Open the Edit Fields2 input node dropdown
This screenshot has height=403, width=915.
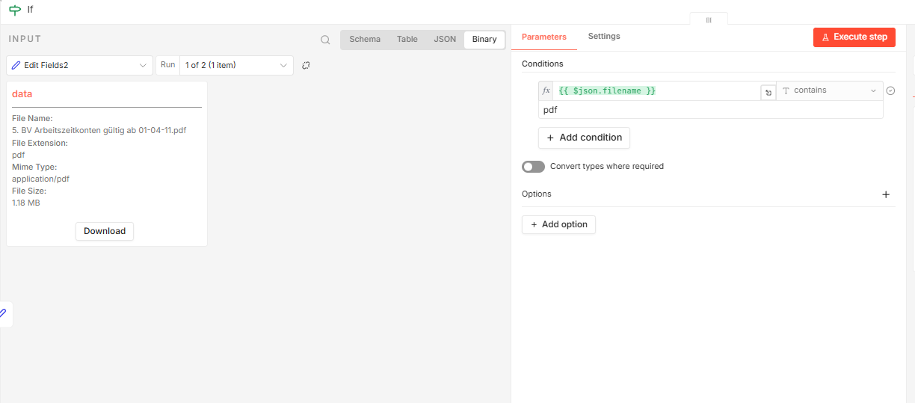(79, 66)
